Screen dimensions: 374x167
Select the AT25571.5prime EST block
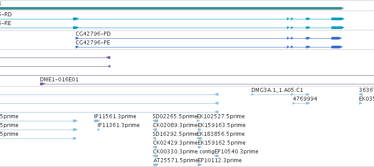(x=156, y=165)
